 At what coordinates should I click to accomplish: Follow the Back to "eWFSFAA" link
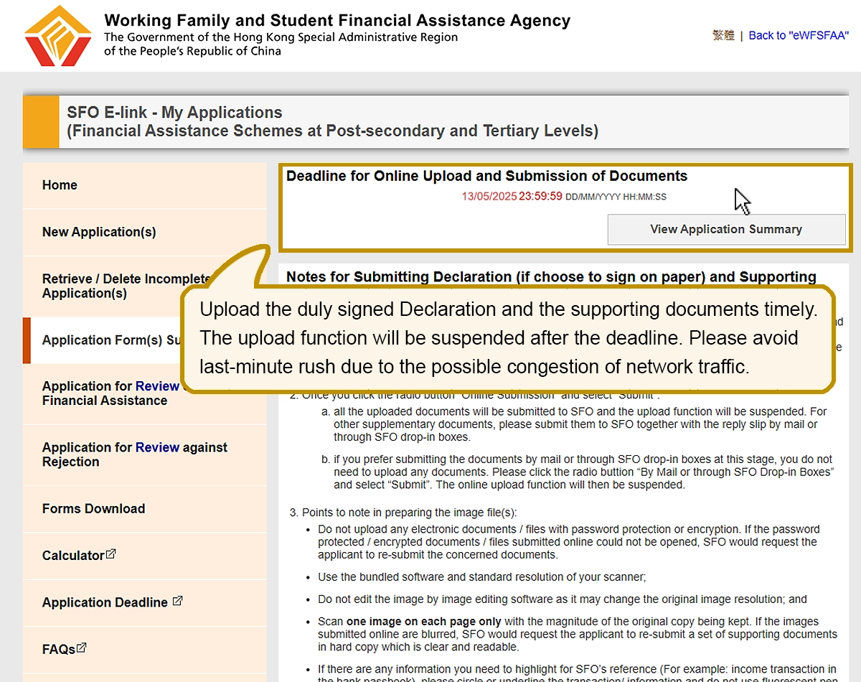[x=798, y=35]
